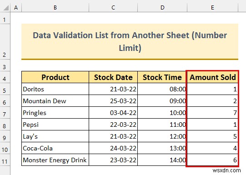Select amount sold 7 for Pringles

coord(213,113)
